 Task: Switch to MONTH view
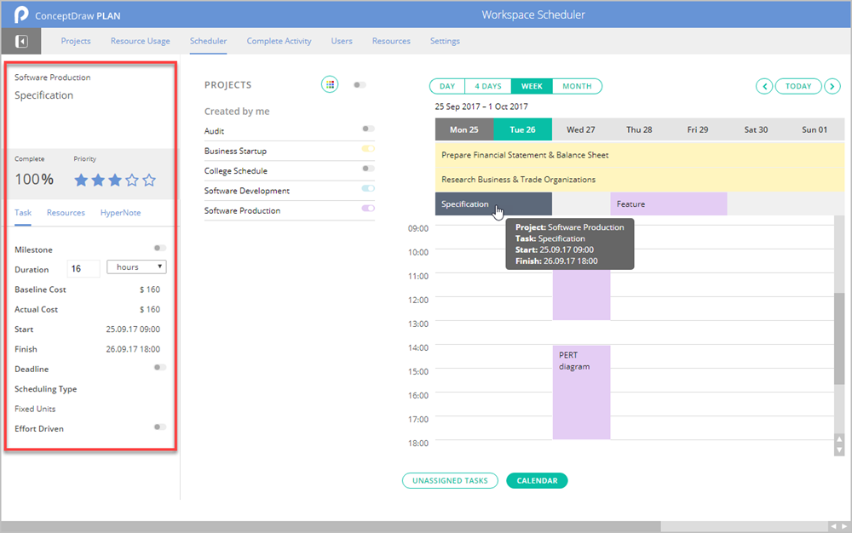577,86
